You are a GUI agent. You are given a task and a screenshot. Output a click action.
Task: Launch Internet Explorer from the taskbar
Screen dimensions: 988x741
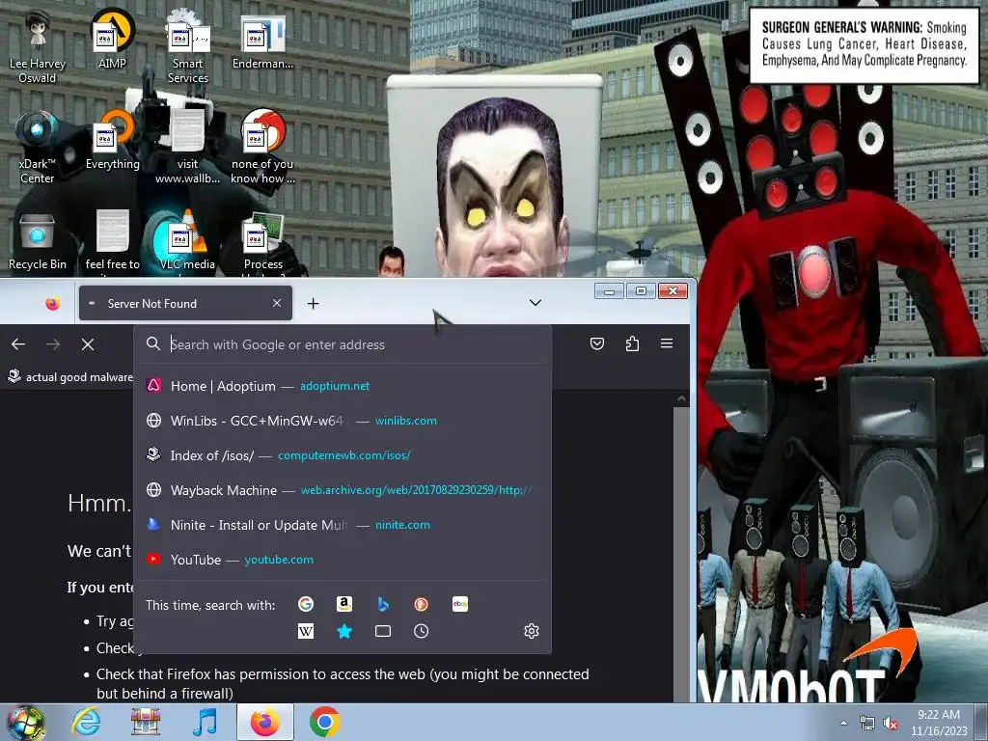86,722
